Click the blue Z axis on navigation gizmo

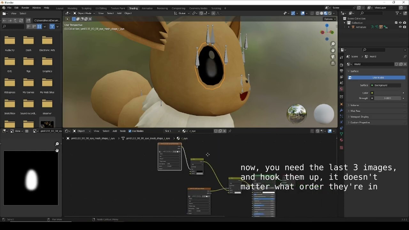tap(327, 26)
